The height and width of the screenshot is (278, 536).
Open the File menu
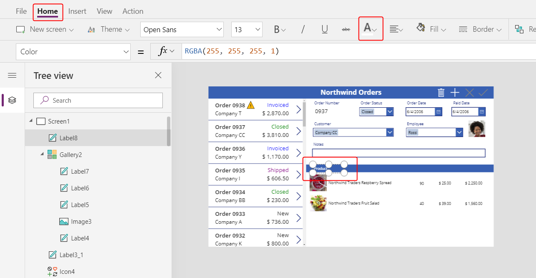coord(21,11)
